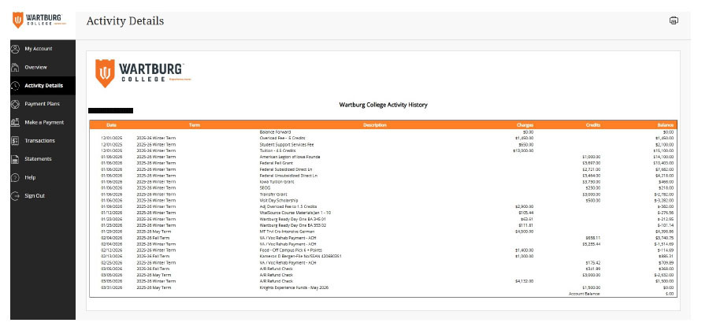Click the $13,000.00 tuition charge amount
The image size is (709, 330).
pyautogui.click(x=523, y=150)
